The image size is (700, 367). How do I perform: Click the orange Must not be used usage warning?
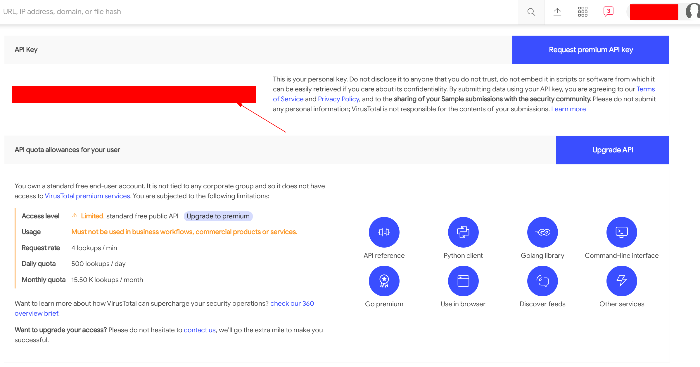tap(184, 232)
